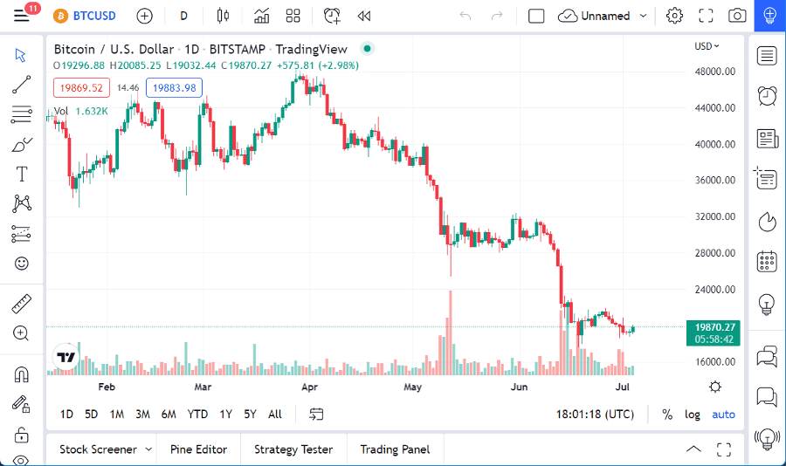Select the trend line drawing tool
The image size is (786, 466).
(x=22, y=85)
